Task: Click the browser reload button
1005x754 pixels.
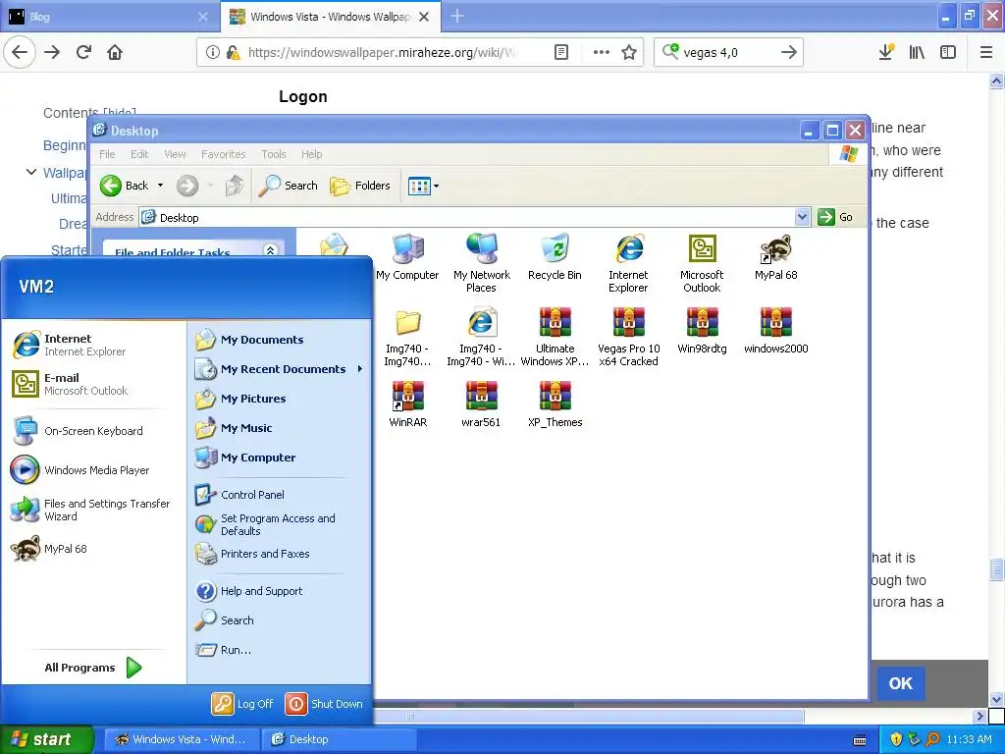Action: [83, 52]
